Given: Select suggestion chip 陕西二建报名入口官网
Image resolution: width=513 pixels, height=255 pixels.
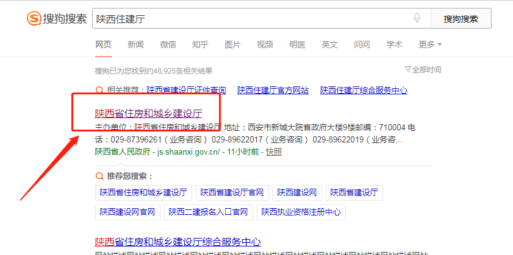Looking at the screenshot, I should [x=209, y=212].
